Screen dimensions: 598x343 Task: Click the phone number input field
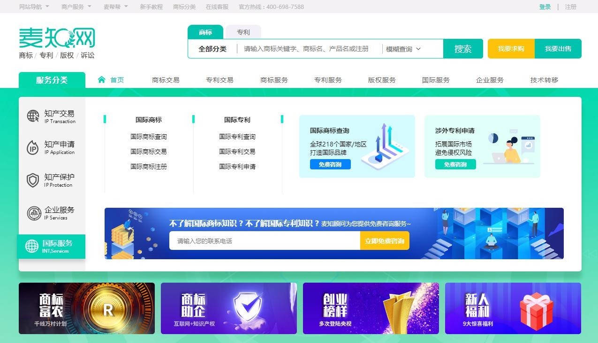point(265,241)
